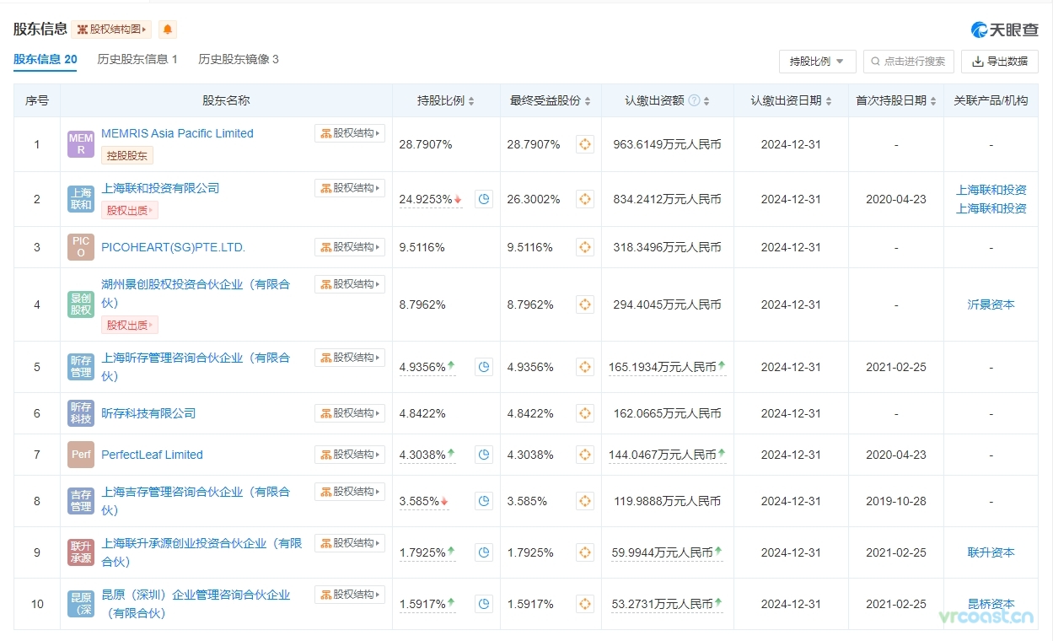Click the beneficiary target icon for 26.3002%
Viewport: 1053px width, 641px height.
585,199
